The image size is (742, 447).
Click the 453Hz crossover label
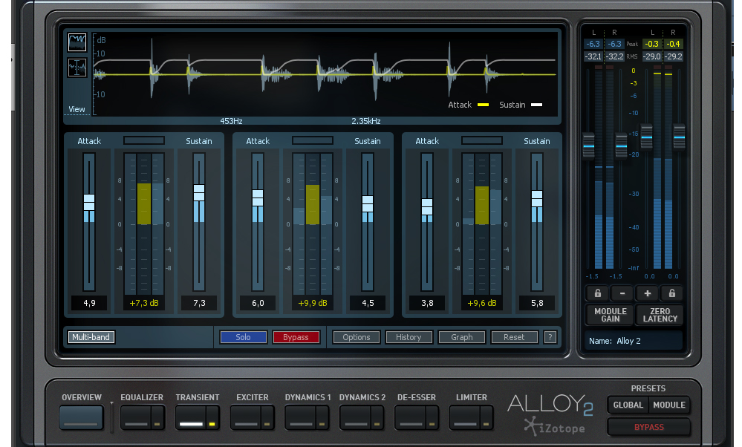pyautogui.click(x=232, y=121)
